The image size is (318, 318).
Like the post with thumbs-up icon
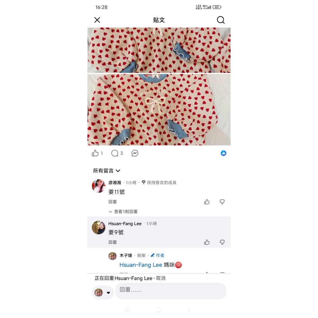pos(95,153)
